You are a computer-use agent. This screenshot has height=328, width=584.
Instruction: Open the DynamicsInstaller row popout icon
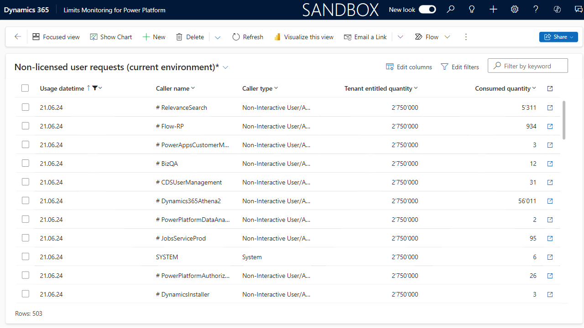coord(550,294)
